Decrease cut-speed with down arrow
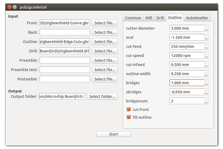The image size is (223, 149). coord(206,57)
